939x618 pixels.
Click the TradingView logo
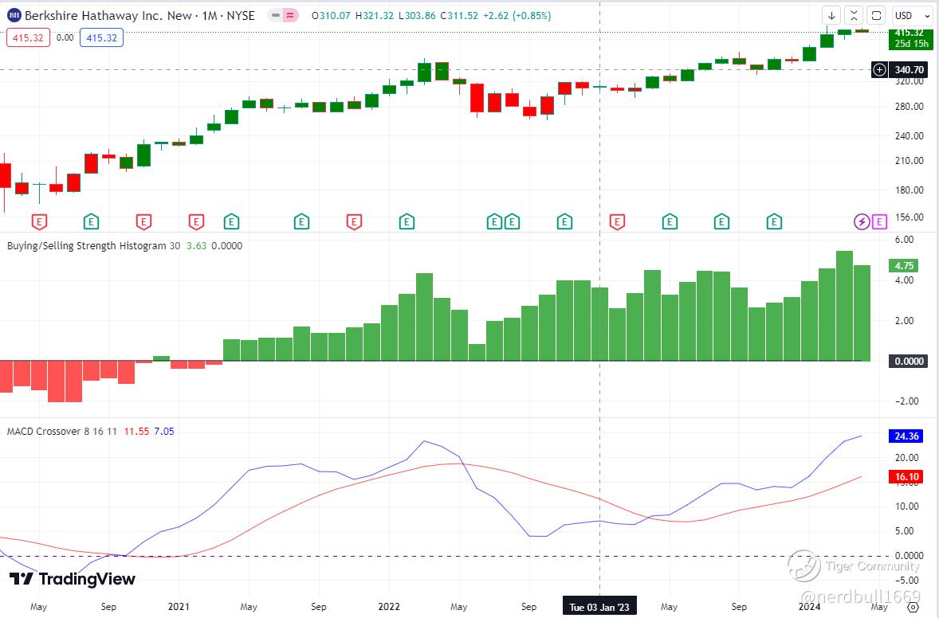(x=73, y=579)
